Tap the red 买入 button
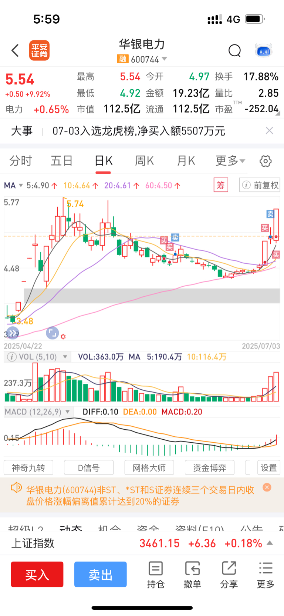 [x=37, y=574]
